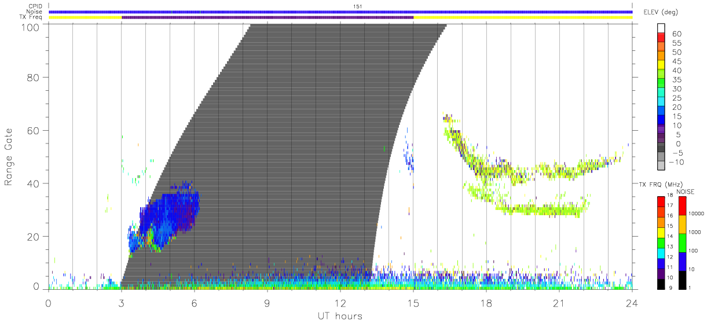
Task: Click the large gray shaded band in the plot
Action: [284, 156]
